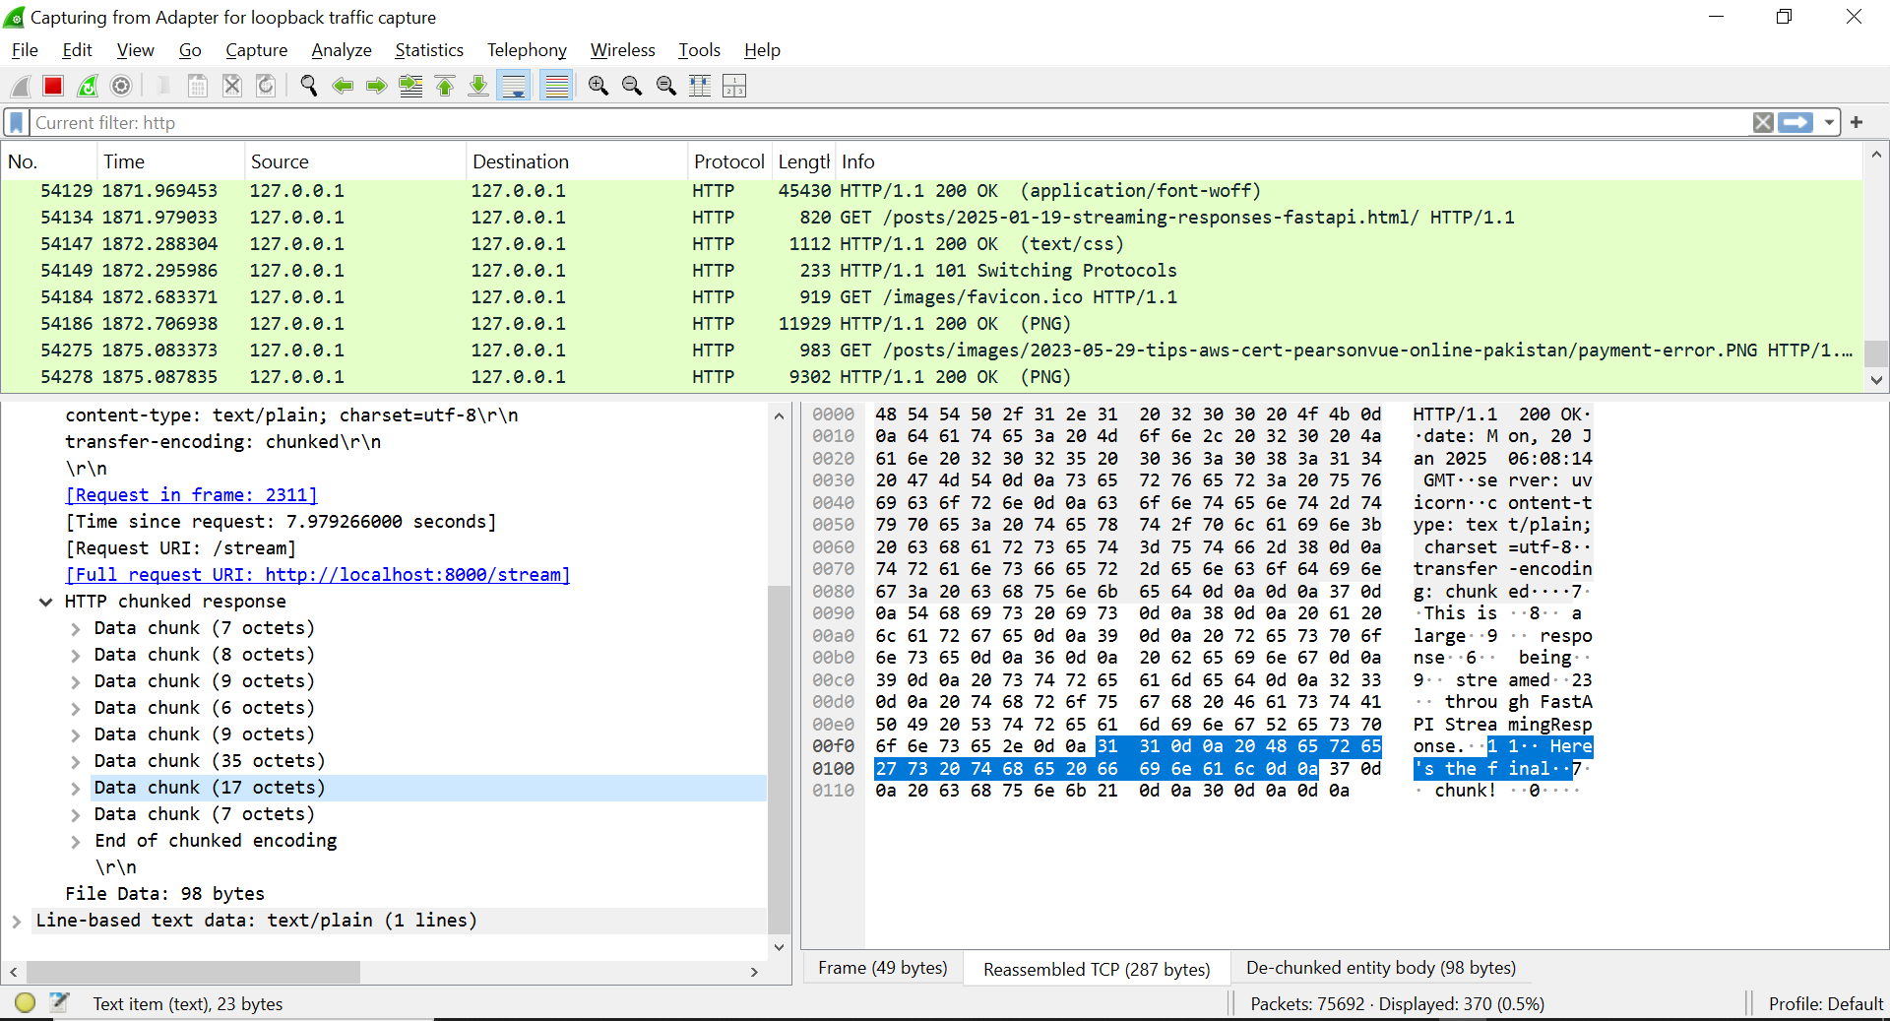The image size is (1890, 1021).
Task: Expand the Data chunk (35 octets) item
Action: [x=76, y=761]
